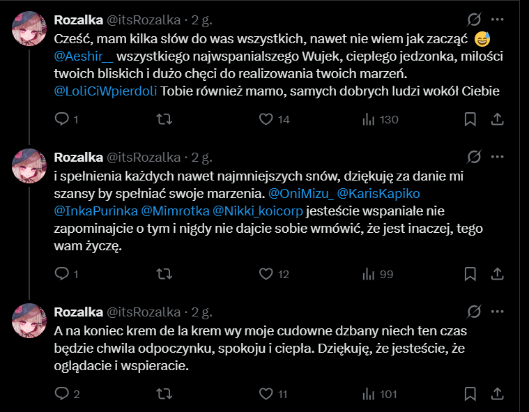
Task: Retweet the first tweet in thread
Action: 163,120
